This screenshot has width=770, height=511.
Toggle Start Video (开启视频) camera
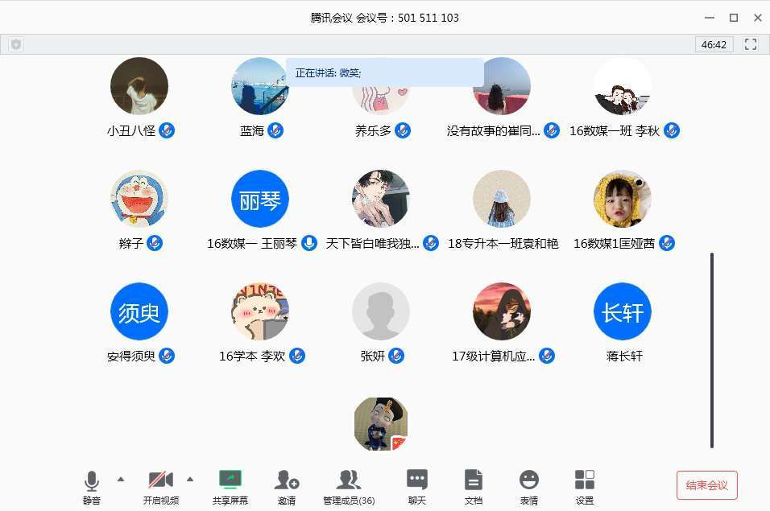click(x=160, y=481)
